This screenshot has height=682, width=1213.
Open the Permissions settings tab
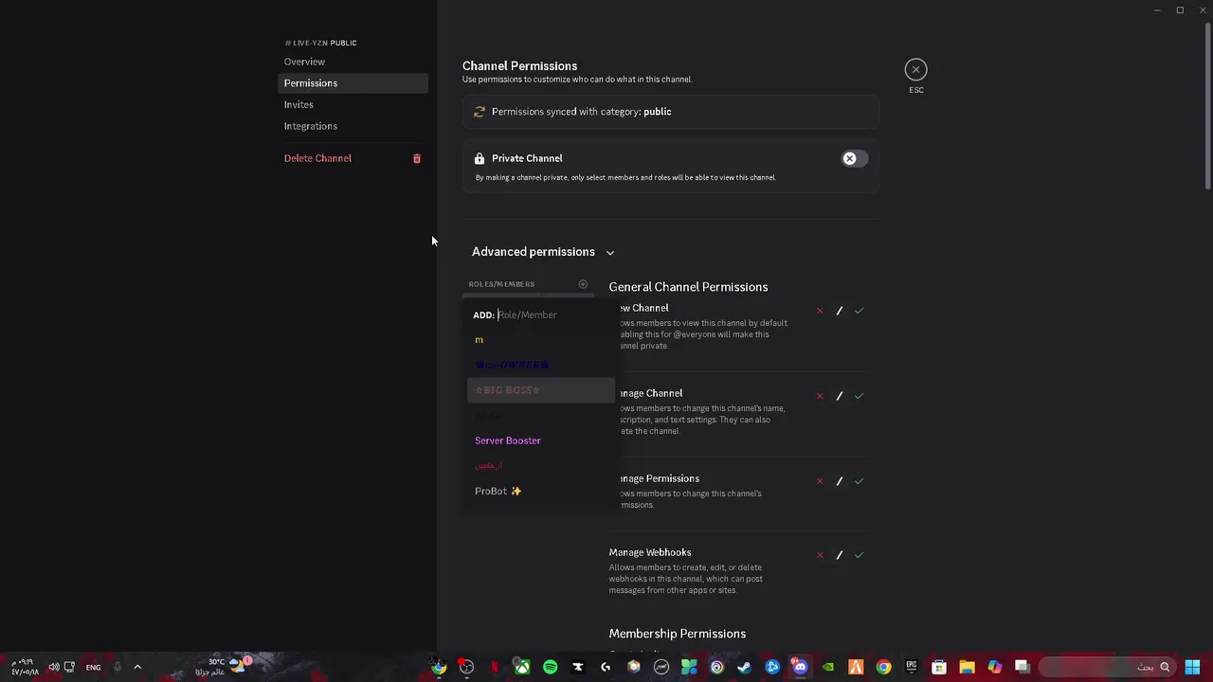tap(353, 83)
